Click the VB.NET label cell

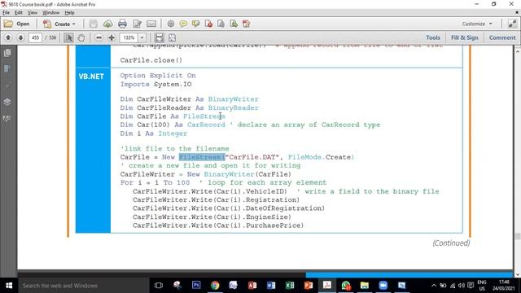[x=91, y=77]
